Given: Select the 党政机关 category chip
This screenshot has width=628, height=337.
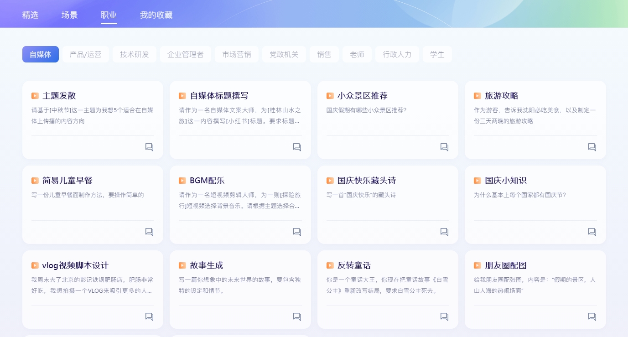Looking at the screenshot, I should pyautogui.click(x=284, y=54).
